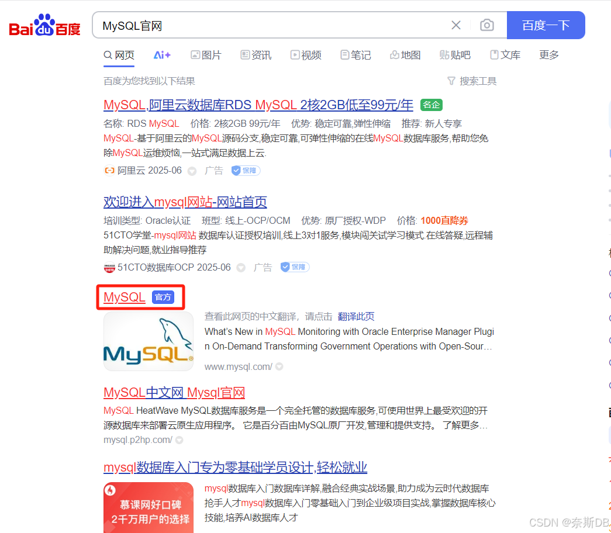This screenshot has height=533, width=611.
Task: Switch to the AI+ tab
Action: [x=162, y=56]
